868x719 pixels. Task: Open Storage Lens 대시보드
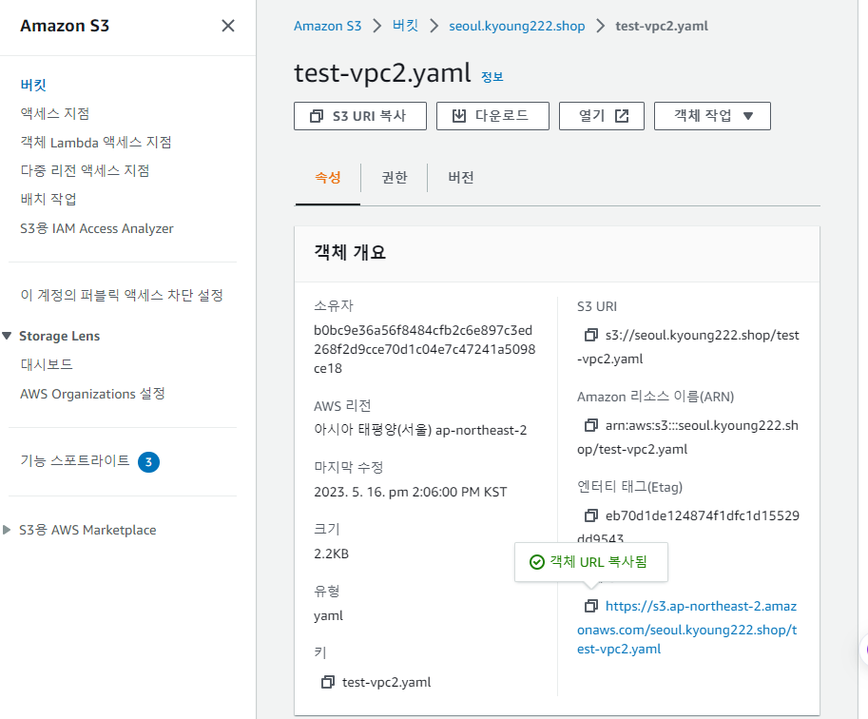click(47, 364)
